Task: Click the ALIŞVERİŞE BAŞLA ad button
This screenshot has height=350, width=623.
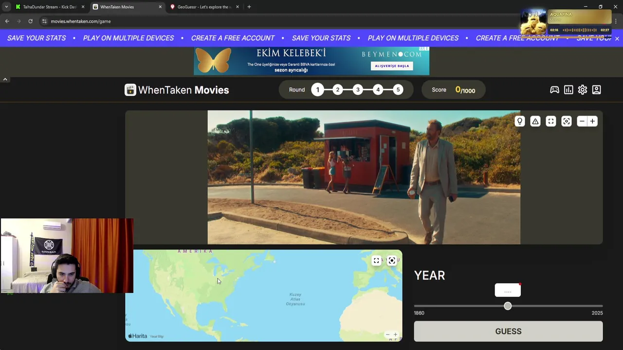Action: [391, 66]
